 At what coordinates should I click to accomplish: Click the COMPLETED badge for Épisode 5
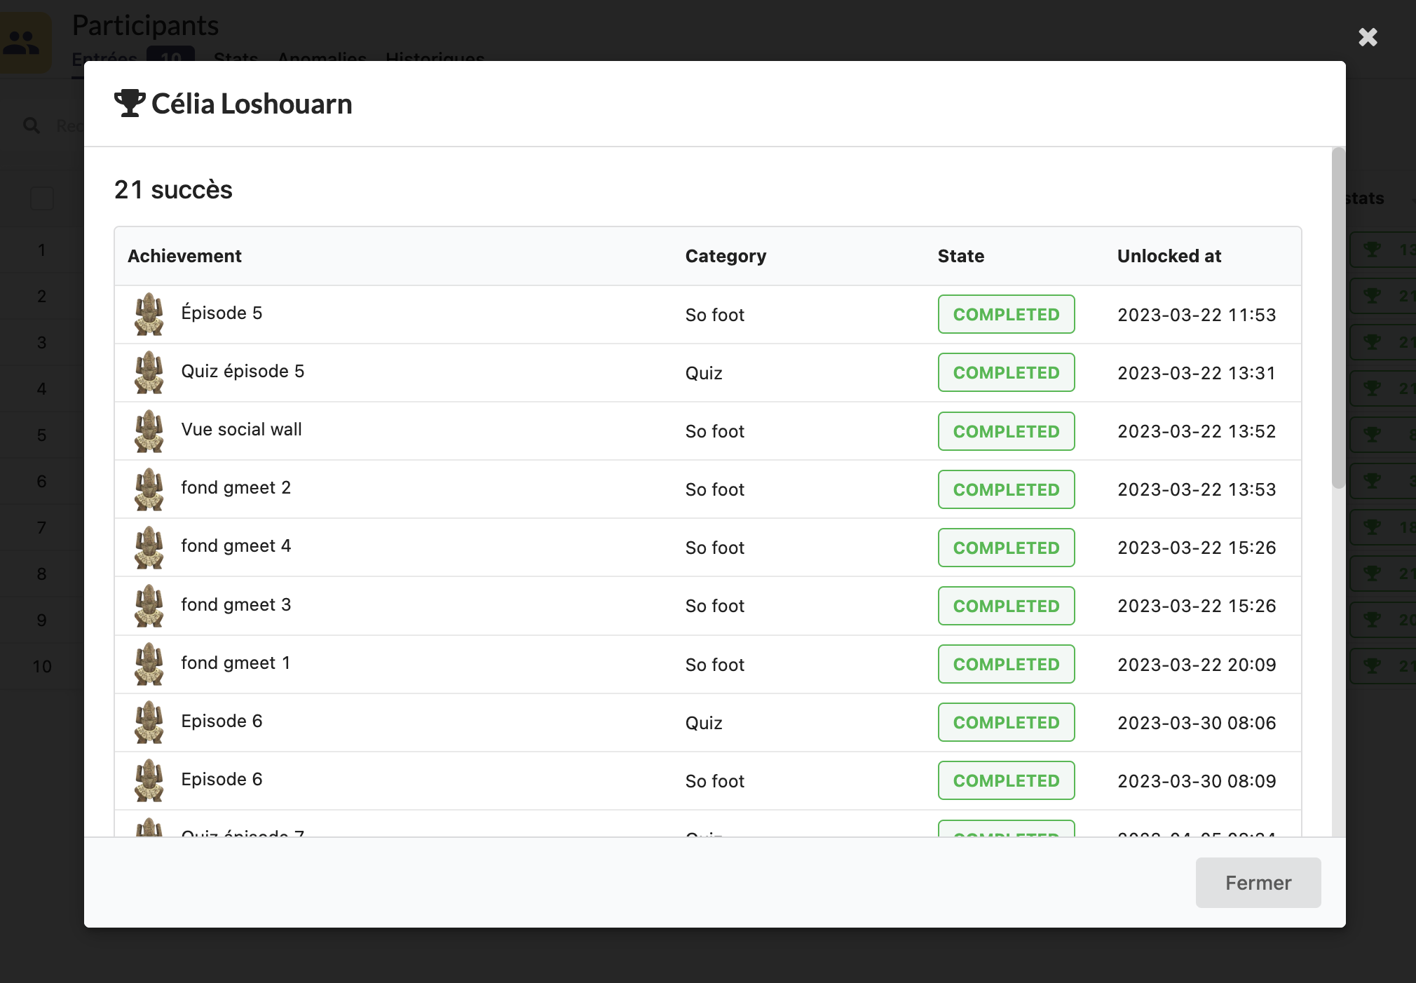click(x=1006, y=314)
